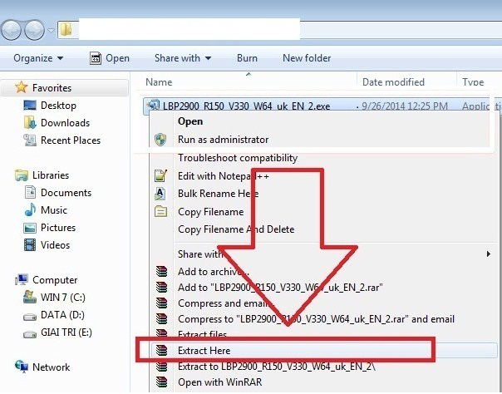Click WinRAR icon beside Open with WinRAR
This screenshot has height=394, width=502.
[x=162, y=382]
